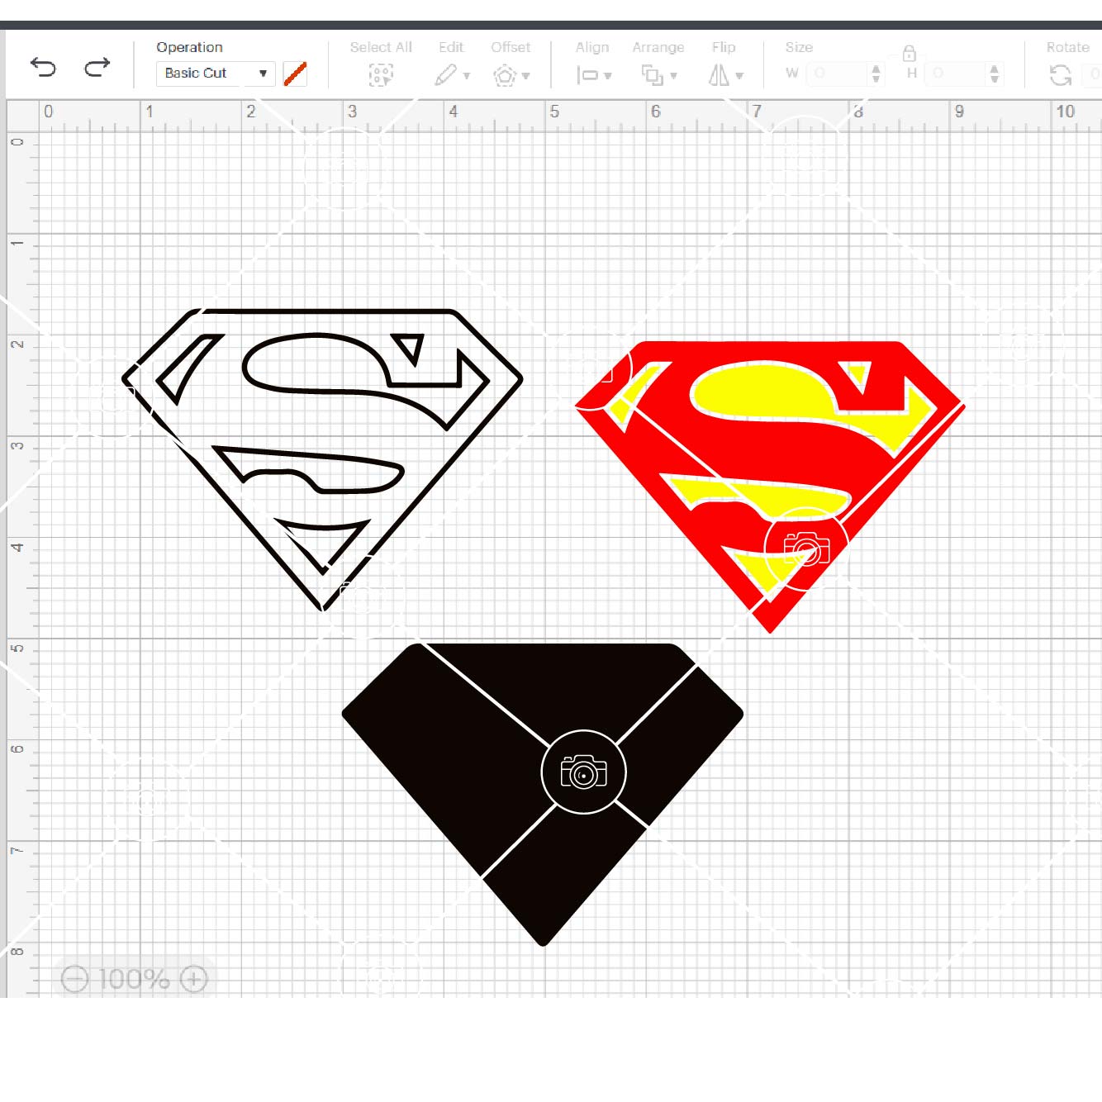The width and height of the screenshot is (1102, 1102).
Task: Select the red and yellow Superman logo
Action: [770, 487]
